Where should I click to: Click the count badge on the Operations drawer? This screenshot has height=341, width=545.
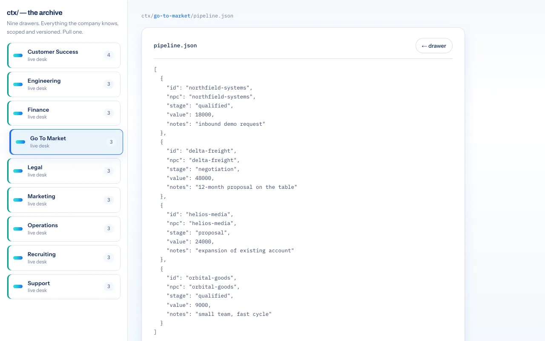pyautogui.click(x=109, y=229)
